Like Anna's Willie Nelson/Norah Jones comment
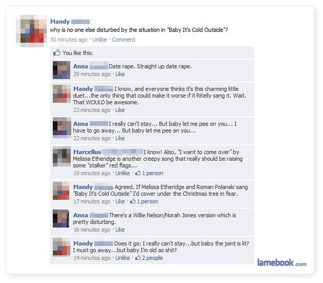This screenshot has height=283, width=323. [x=120, y=230]
